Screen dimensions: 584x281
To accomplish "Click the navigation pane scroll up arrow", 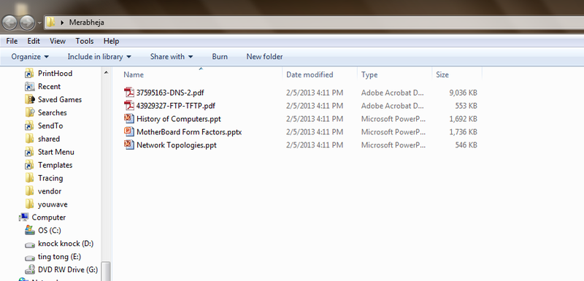I will coord(106,72).
